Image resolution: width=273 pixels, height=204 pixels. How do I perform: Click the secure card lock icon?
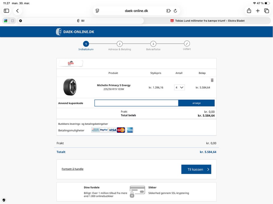click(137, 192)
